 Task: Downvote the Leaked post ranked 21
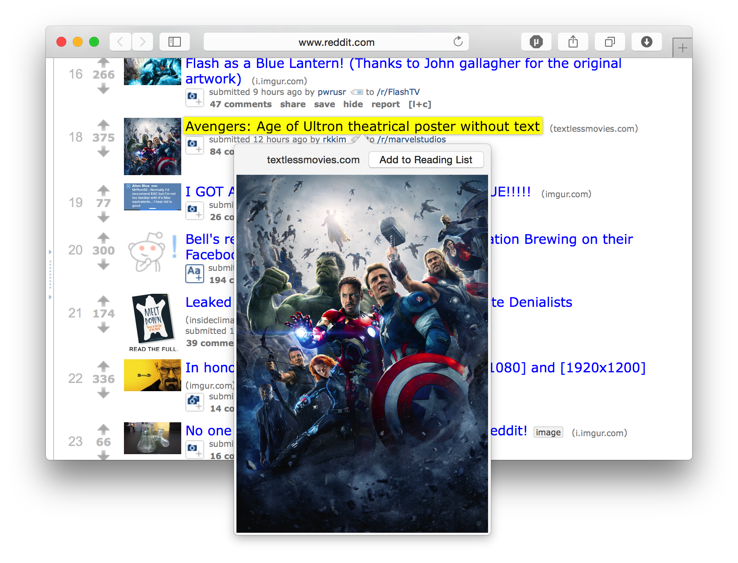[x=103, y=328]
